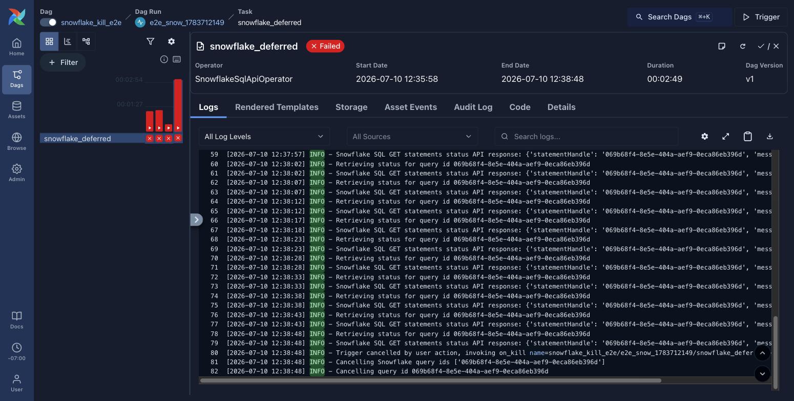Open the -07:00 timezone selector

point(17,352)
